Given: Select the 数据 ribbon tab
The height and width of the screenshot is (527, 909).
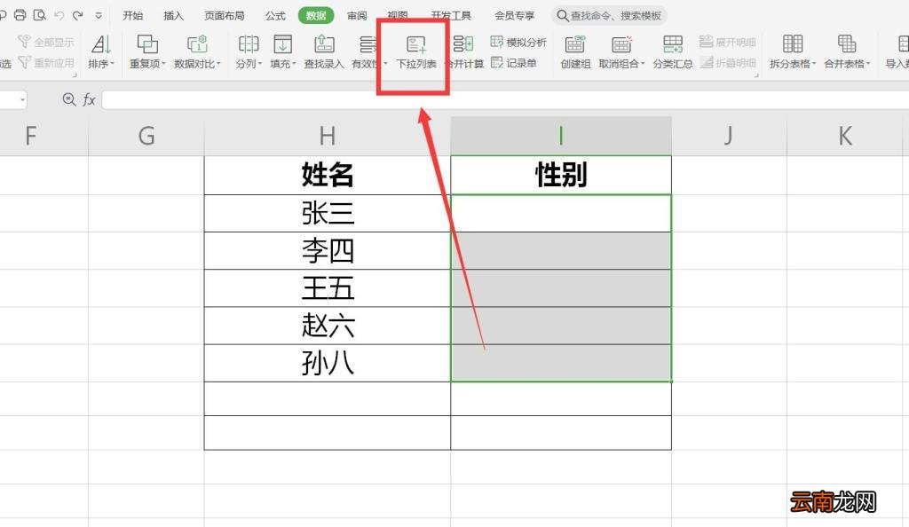Looking at the screenshot, I should pos(316,16).
